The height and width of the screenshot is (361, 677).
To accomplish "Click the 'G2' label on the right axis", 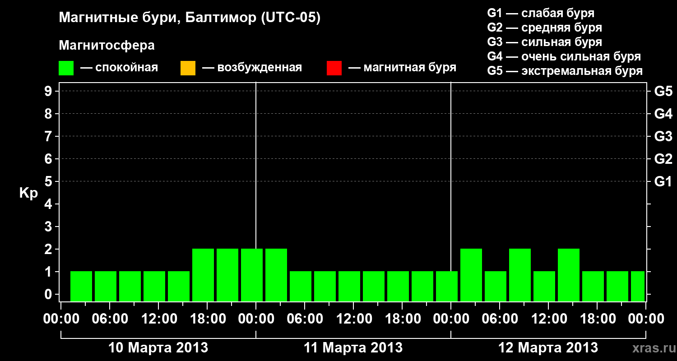I will (663, 159).
